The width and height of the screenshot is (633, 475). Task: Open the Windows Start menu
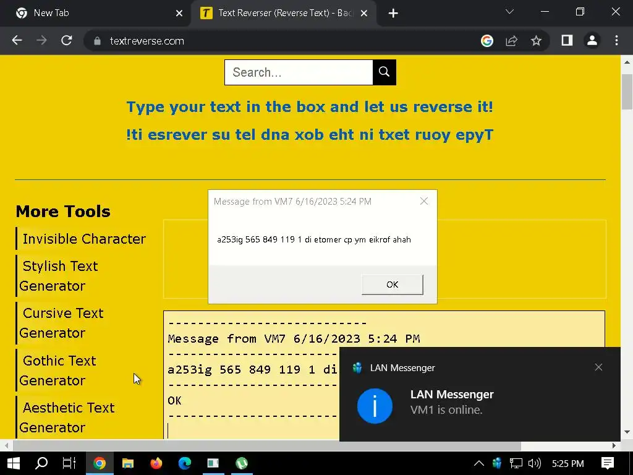[x=14, y=463]
